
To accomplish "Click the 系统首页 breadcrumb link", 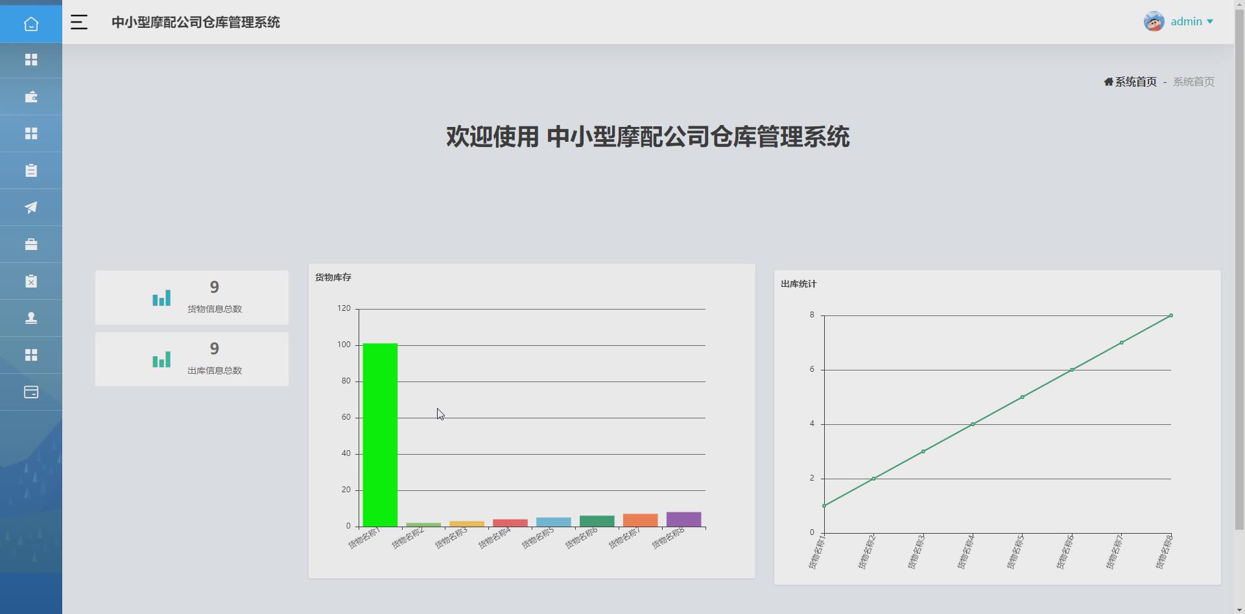I will (x=1135, y=82).
